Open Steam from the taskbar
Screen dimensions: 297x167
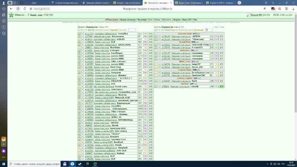tap(80, 164)
